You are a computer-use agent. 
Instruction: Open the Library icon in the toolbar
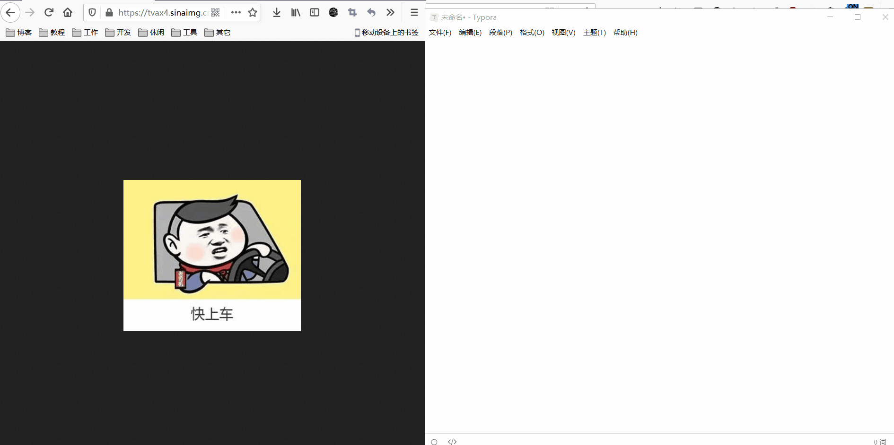(296, 12)
